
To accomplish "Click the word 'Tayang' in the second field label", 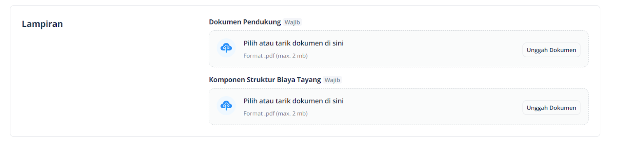I will [309, 80].
